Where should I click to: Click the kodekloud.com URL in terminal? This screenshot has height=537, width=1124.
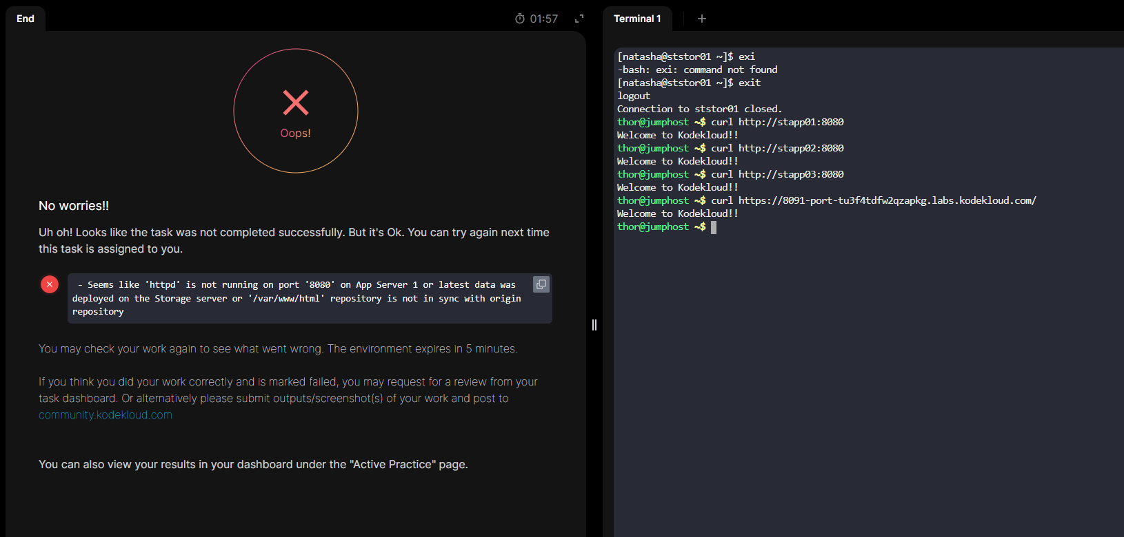click(x=887, y=200)
